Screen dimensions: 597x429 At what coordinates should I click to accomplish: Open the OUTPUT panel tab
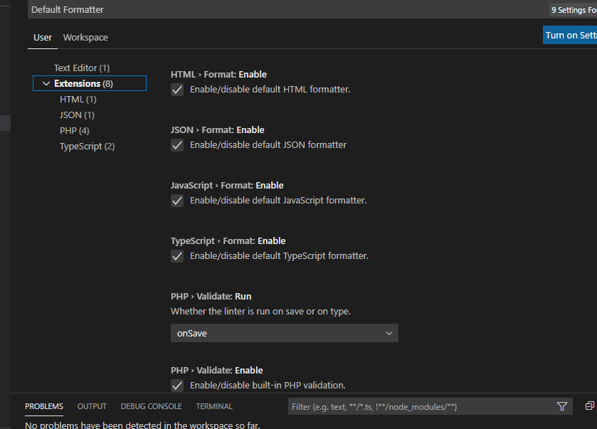pos(92,406)
